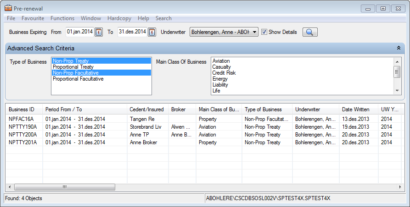Minimize the Pre-renewal window
This screenshot has height=207, width=410.
tap(368, 9)
